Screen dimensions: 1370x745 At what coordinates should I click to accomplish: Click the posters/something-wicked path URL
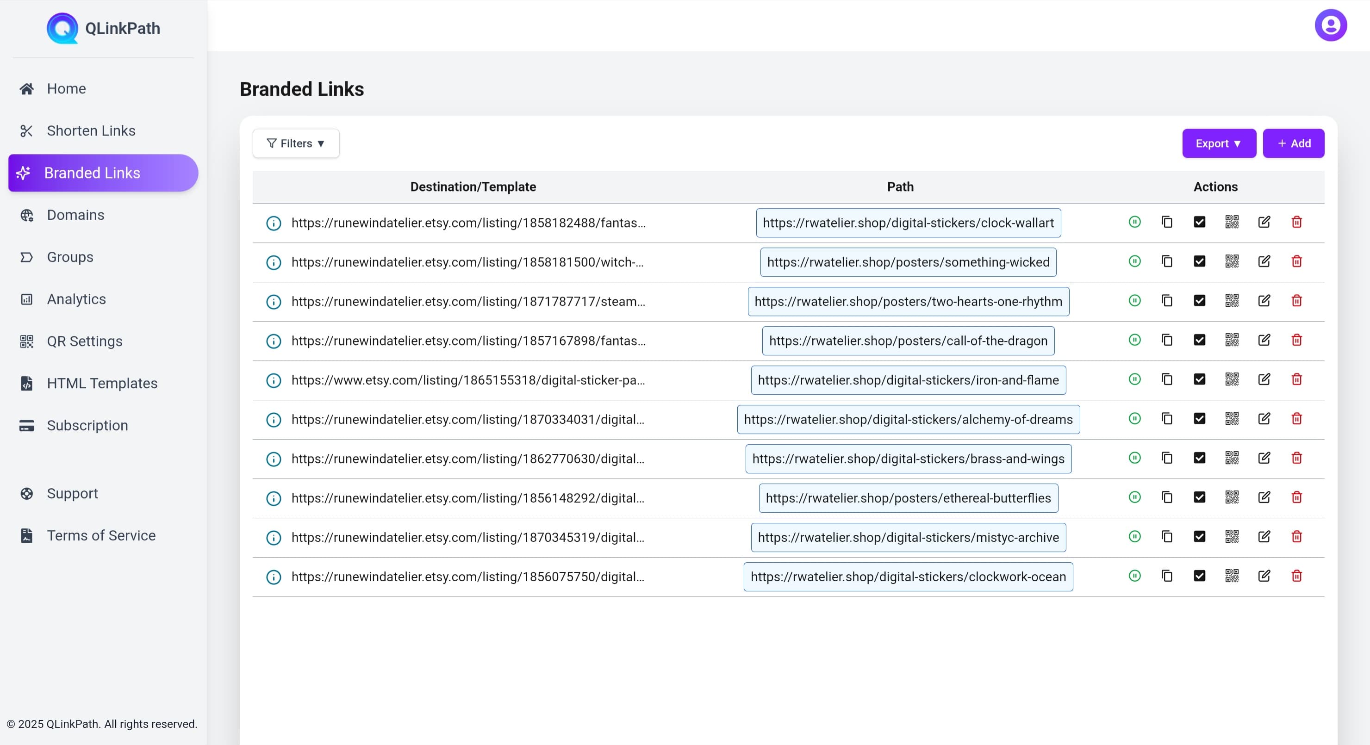(x=909, y=263)
